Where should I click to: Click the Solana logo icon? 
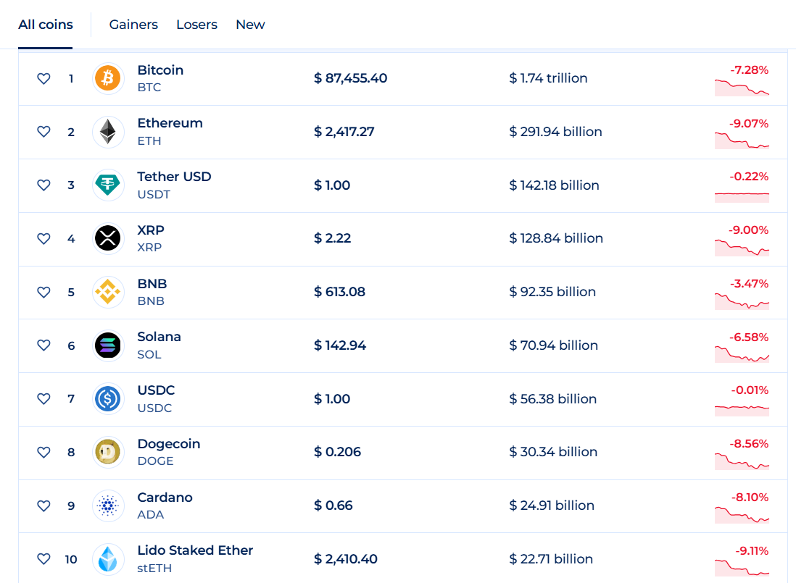pos(107,345)
